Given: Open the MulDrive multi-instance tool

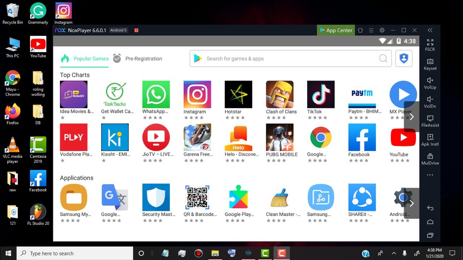Looking at the screenshot, I should 430,159.
